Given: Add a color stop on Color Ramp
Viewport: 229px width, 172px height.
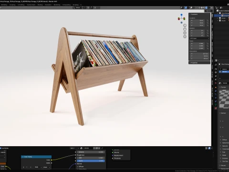Looking at the screenshot, I should coord(24,167).
